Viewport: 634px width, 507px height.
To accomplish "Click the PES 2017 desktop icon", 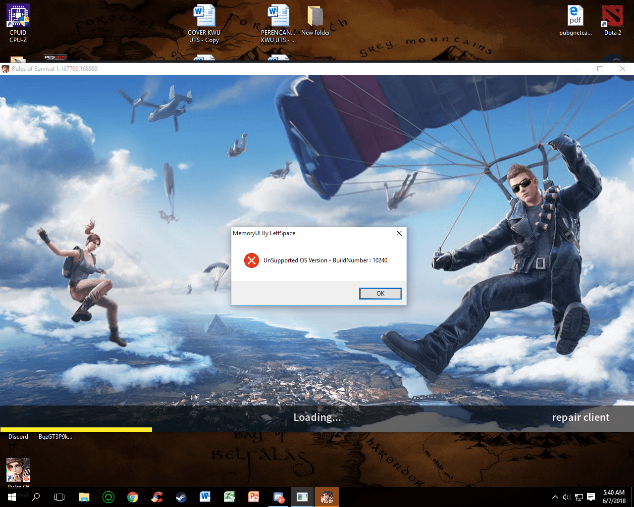I will 55,58.
